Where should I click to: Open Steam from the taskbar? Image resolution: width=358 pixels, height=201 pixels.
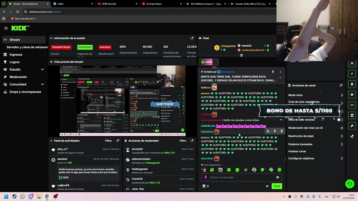click(x=14, y=197)
